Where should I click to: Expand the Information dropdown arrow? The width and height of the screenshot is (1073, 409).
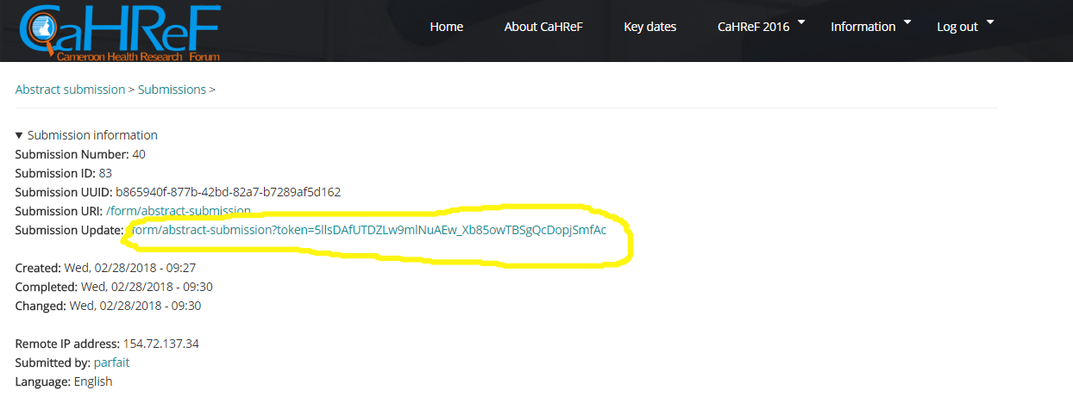tap(907, 22)
